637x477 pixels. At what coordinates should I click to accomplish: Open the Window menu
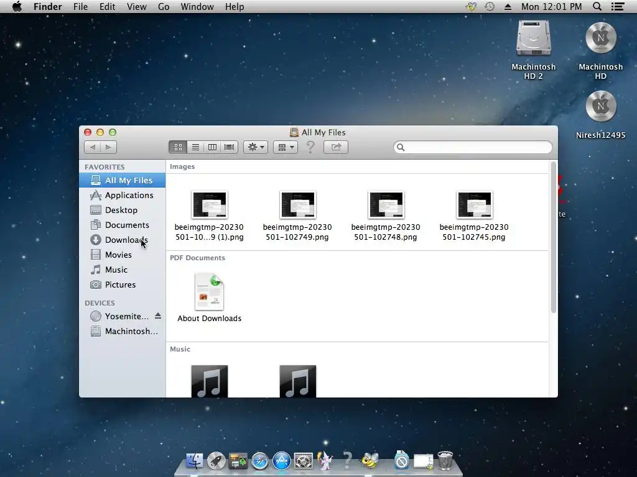click(x=197, y=6)
